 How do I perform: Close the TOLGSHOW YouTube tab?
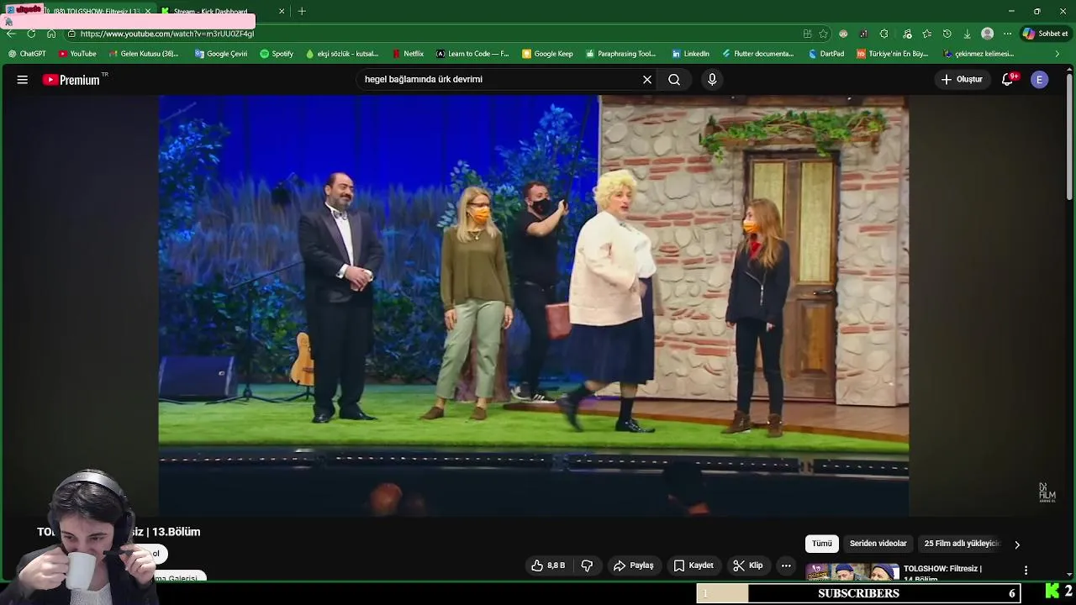pyautogui.click(x=148, y=12)
